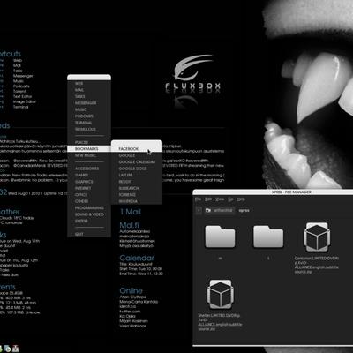Expand the Sound & Video category
The height and width of the screenshot is (353, 353).
click(x=89, y=214)
